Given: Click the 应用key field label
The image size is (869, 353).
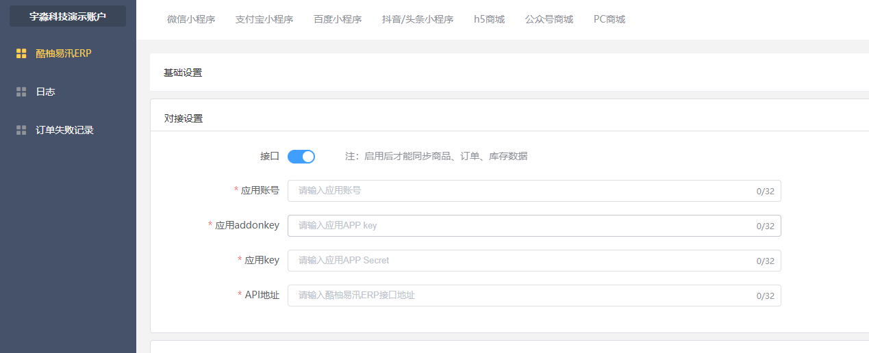Looking at the screenshot, I should 262,260.
